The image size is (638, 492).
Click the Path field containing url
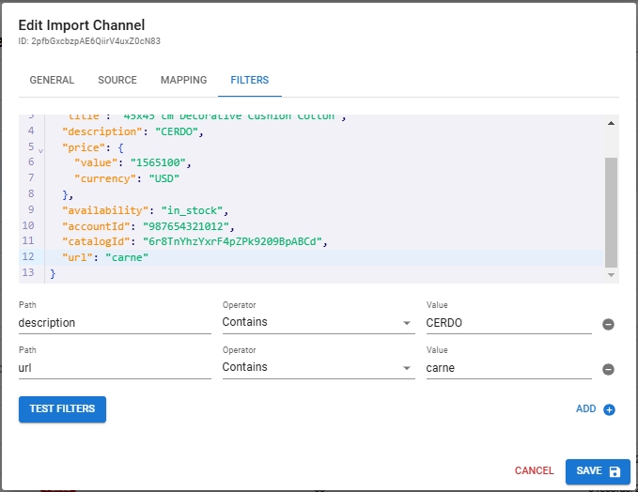click(x=115, y=367)
